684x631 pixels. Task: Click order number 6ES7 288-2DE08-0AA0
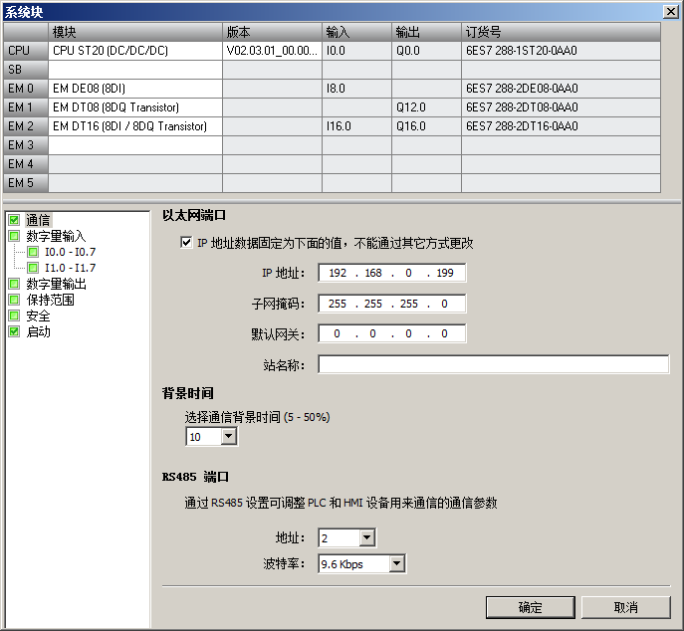tap(561, 89)
